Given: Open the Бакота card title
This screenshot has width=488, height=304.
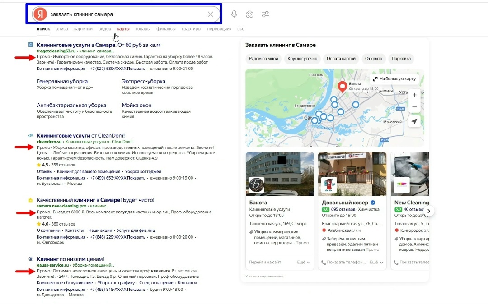Looking at the screenshot, I should (258, 203).
